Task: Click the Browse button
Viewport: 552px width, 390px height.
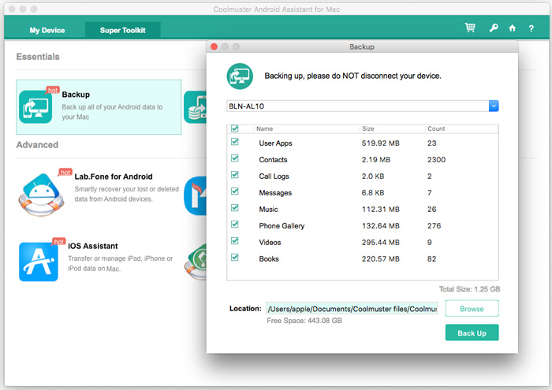Action: click(x=472, y=308)
